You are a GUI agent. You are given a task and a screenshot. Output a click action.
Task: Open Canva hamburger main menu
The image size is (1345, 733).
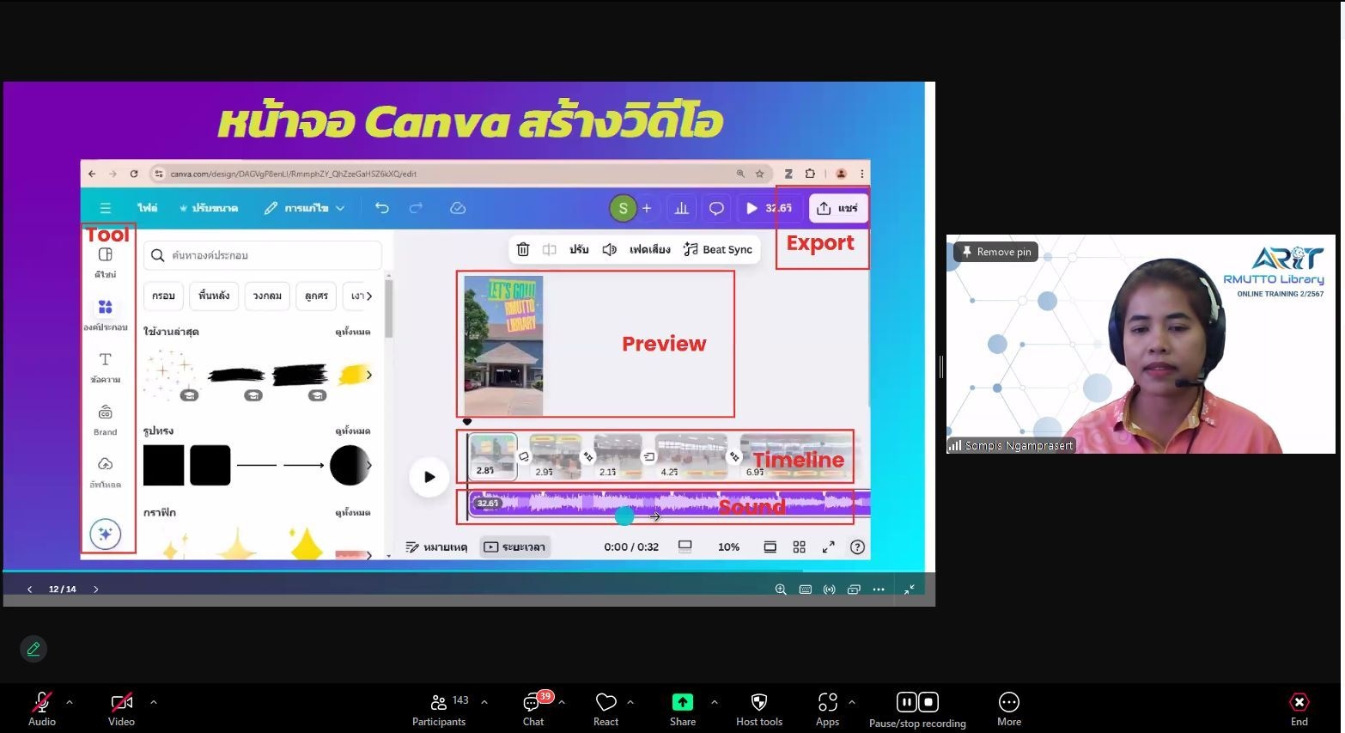[x=105, y=208]
